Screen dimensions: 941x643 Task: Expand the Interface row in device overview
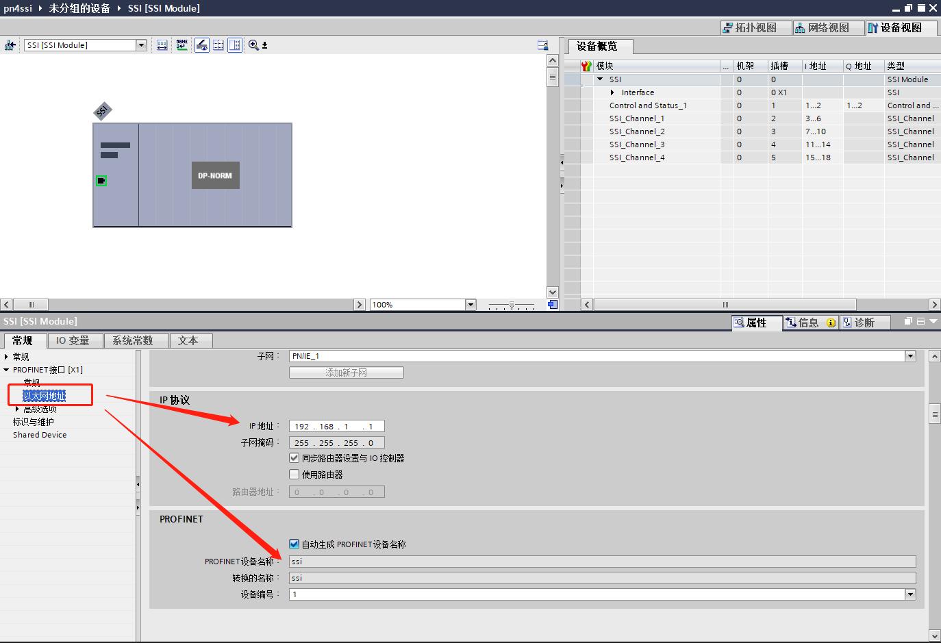pyautogui.click(x=612, y=92)
